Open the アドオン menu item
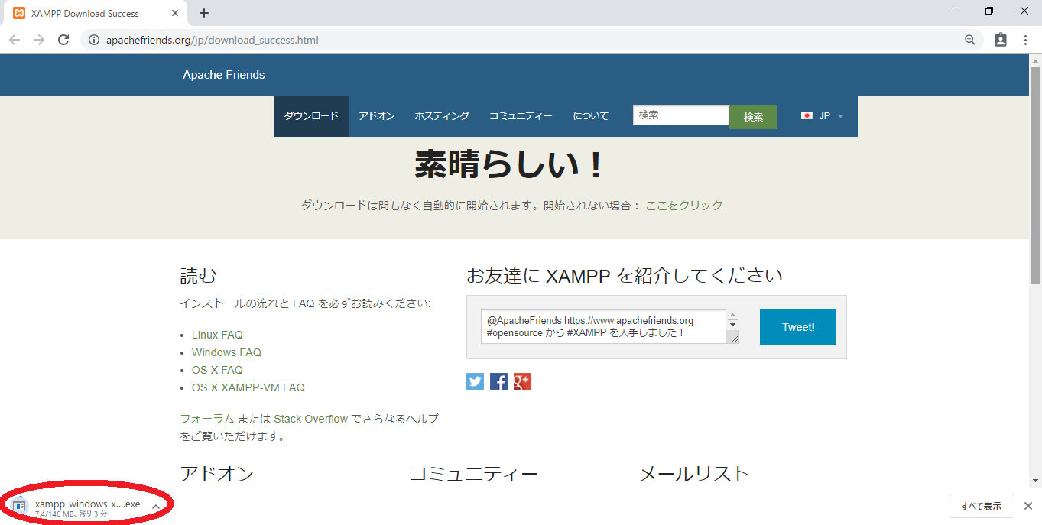 pyautogui.click(x=377, y=116)
